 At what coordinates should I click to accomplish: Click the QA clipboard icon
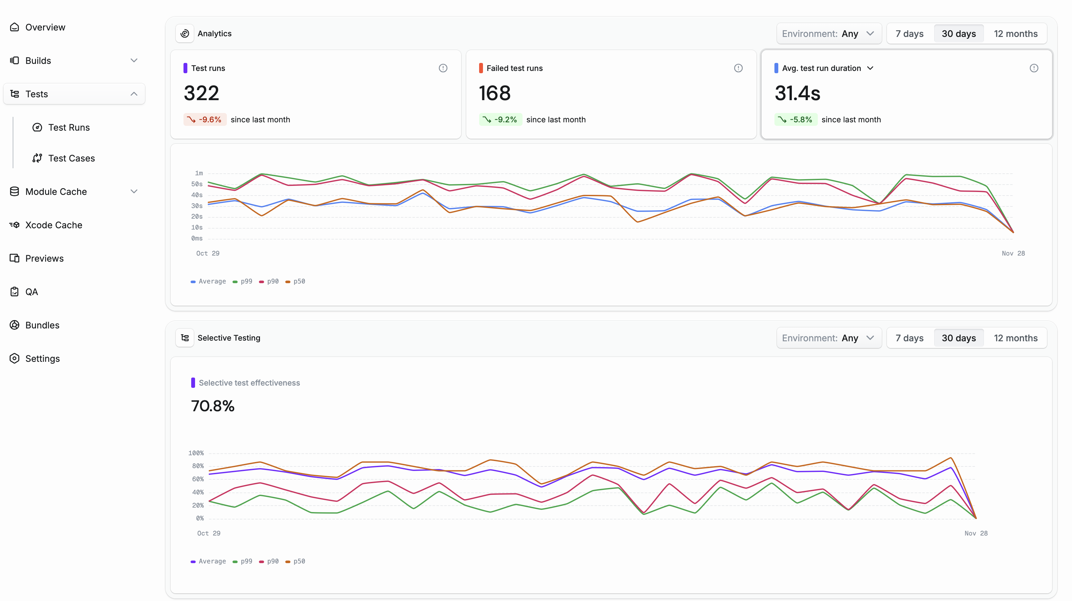coord(14,292)
